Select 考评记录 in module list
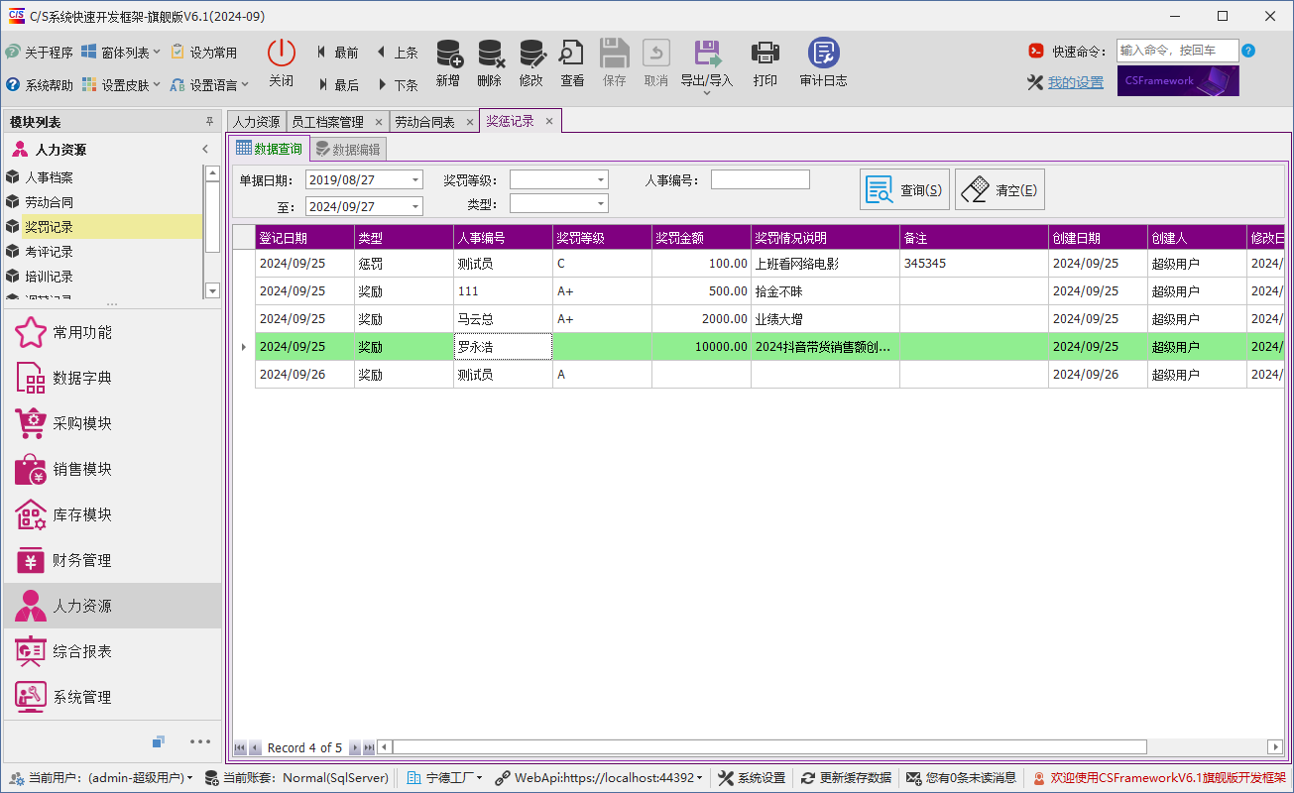This screenshot has width=1294, height=793. [103, 252]
